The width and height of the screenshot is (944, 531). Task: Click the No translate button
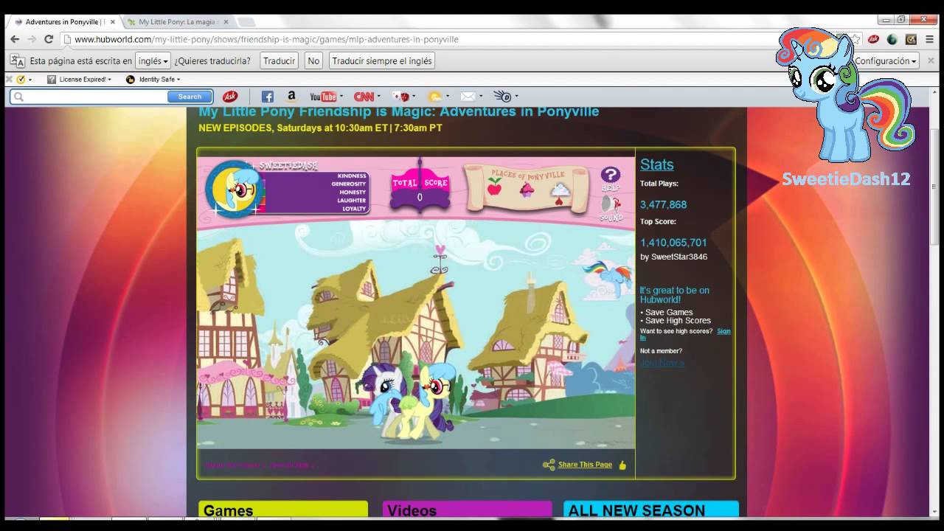tap(313, 60)
